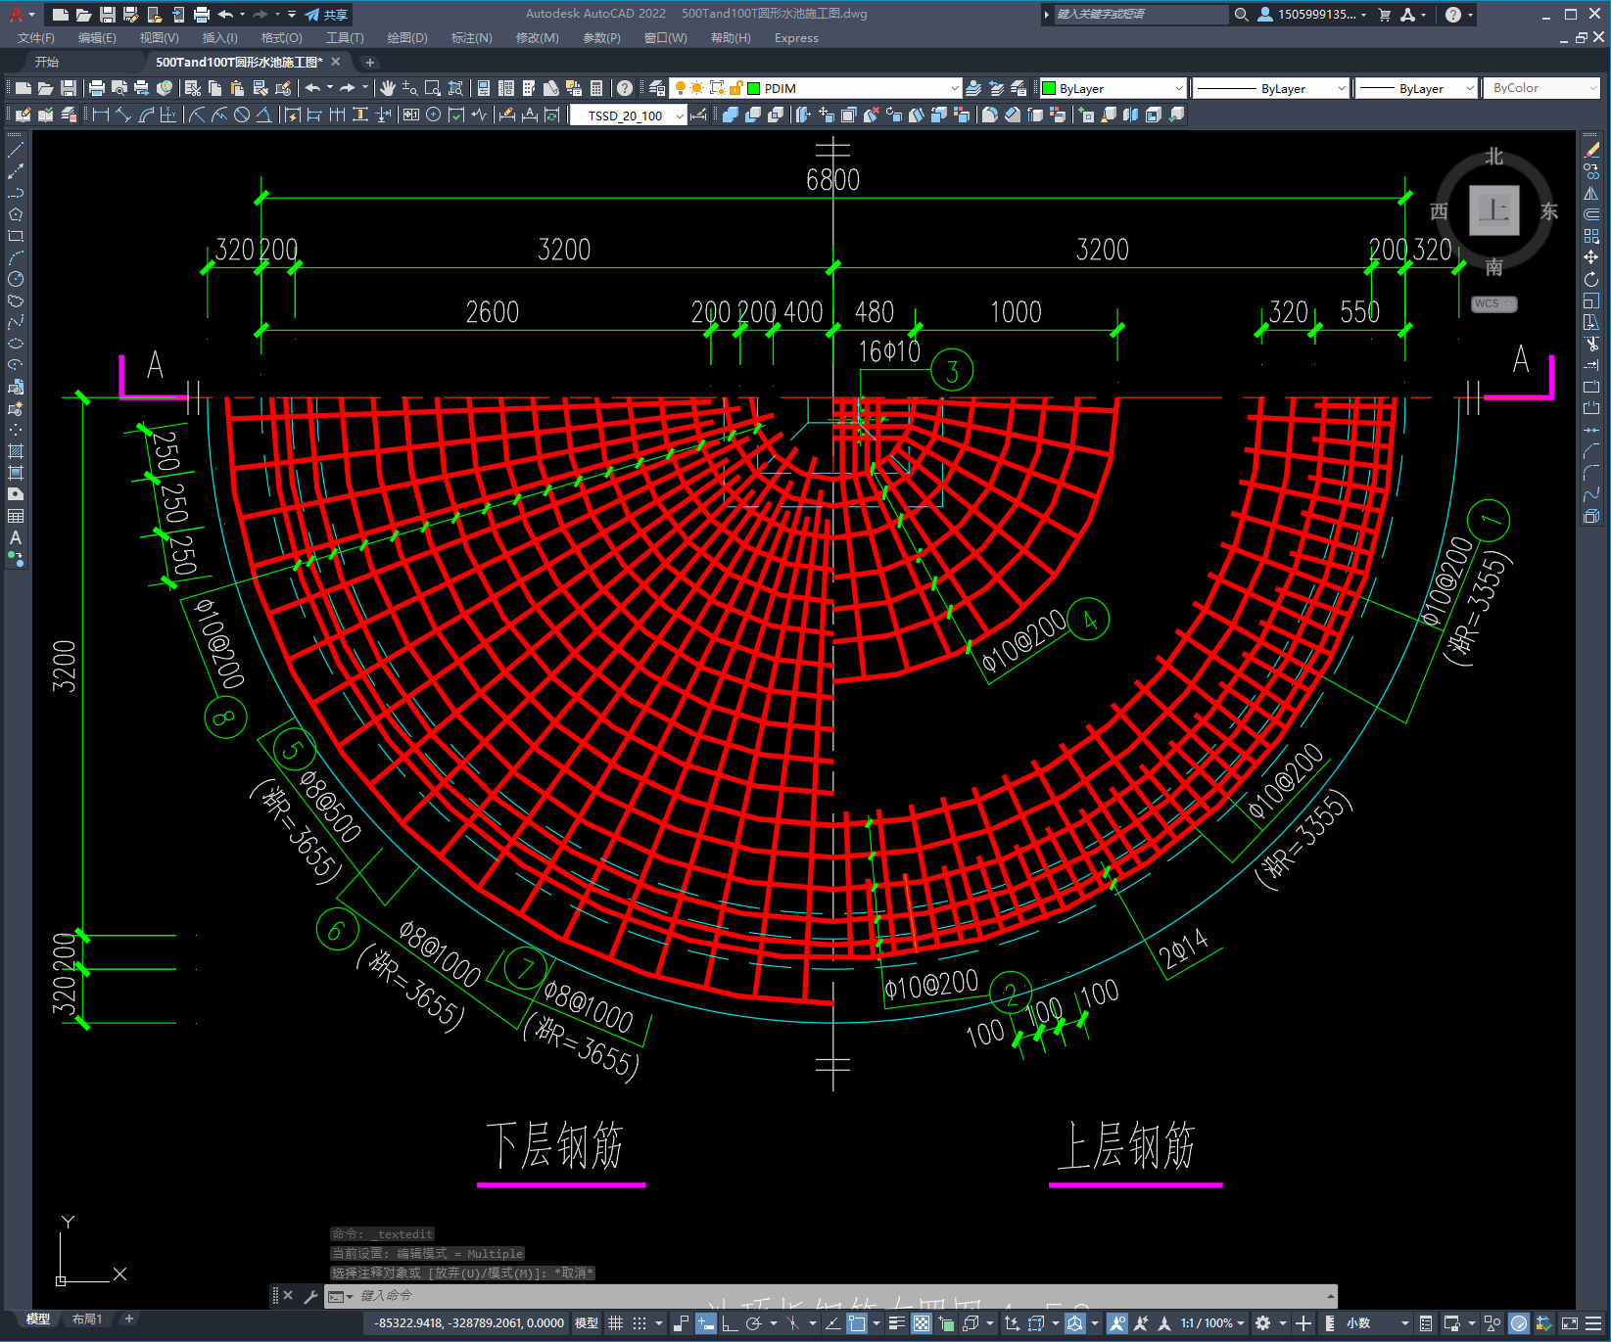Toggle ortho mode in status bar
This screenshot has width=1611, height=1342.
pyautogui.click(x=730, y=1323)
